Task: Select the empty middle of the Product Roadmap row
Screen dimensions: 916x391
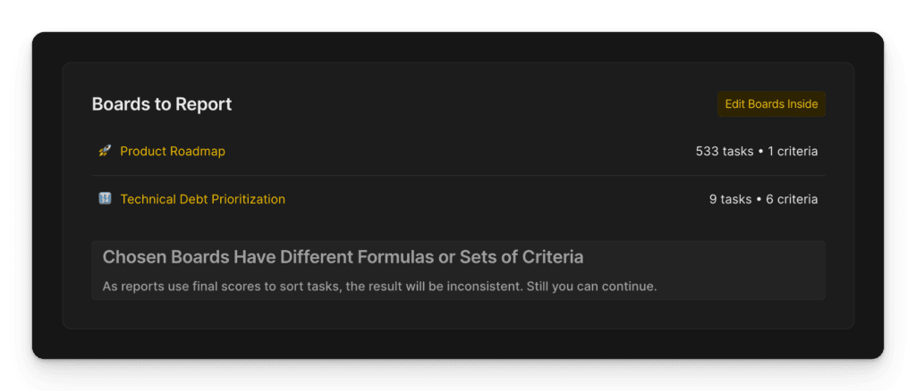Action: [456, 152]
